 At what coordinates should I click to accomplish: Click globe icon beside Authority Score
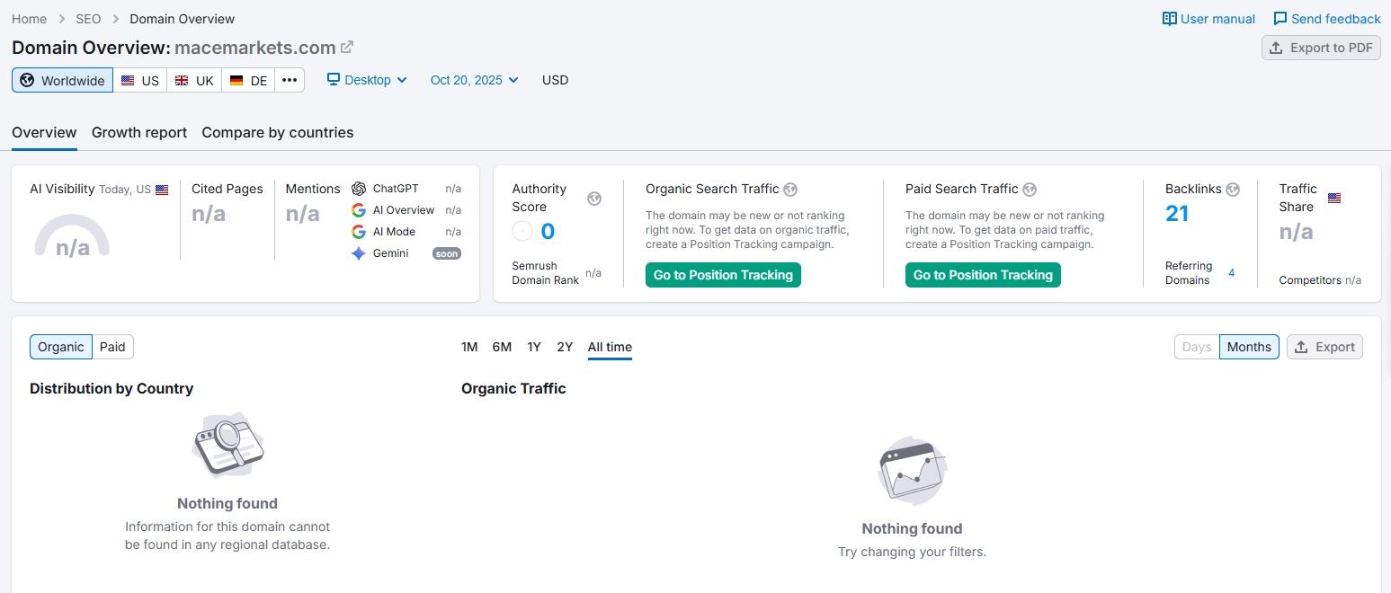coord(594,199)
